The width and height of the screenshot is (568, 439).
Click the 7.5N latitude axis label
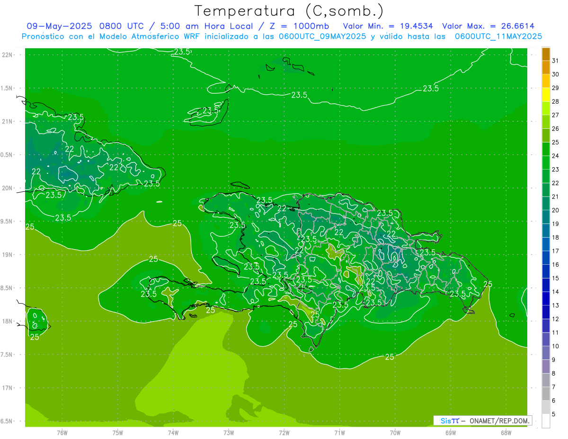[7, 354]
